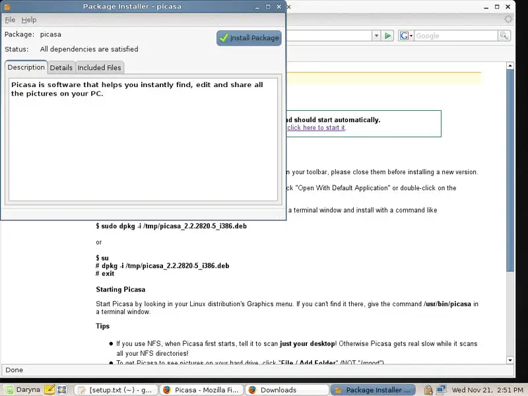Click the 'Starting Picasa' heading
528x396 pixels.
click(x=121, y=290)
